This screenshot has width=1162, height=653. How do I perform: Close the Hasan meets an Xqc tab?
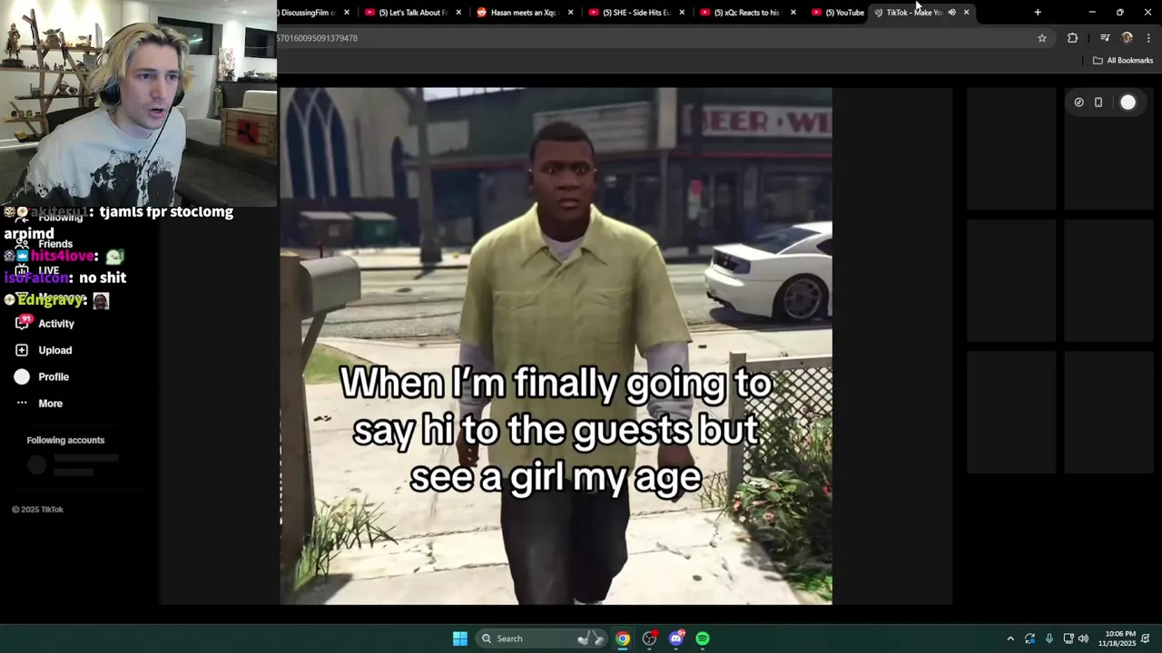(x=570, y=13)
